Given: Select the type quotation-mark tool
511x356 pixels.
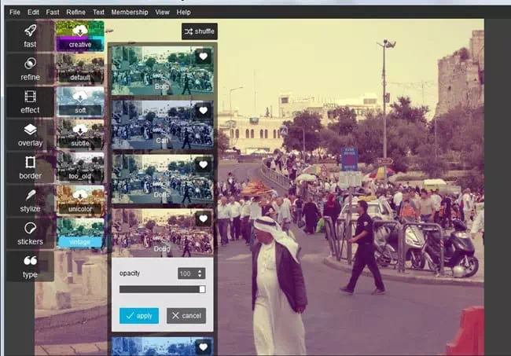Looking at the screenshot, I should 30,266.
